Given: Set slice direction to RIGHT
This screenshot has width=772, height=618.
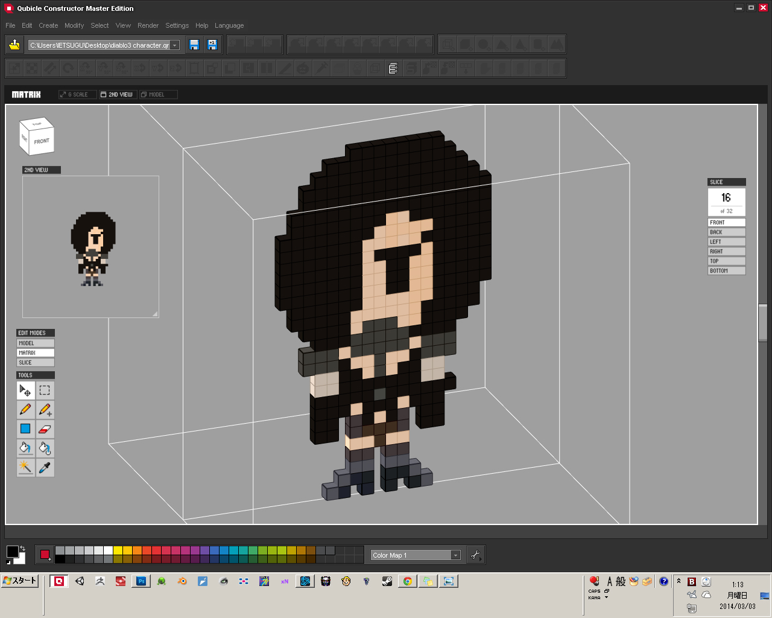Looking at the screenshot, I should click(x=727, y=251).
